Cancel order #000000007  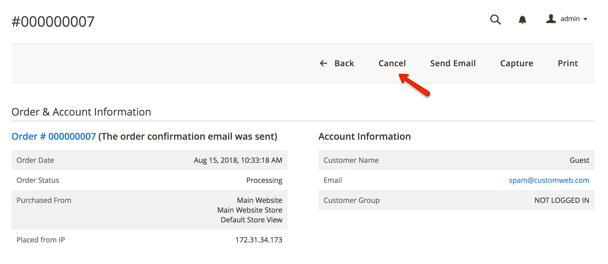click(392, 63)
